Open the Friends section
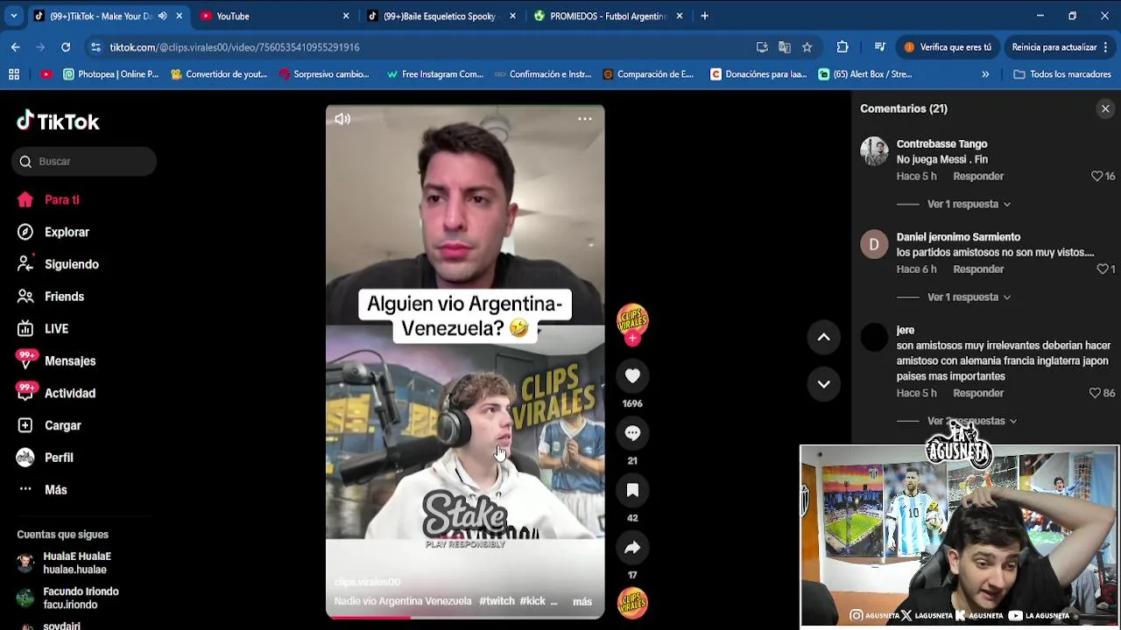Viewport: 1121px width, 630px height. point(52,297)
